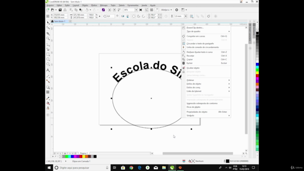Click the New document icon
The width and height of the screenshot is (304, 171).
pyautogui.click(x=48, y=10)
